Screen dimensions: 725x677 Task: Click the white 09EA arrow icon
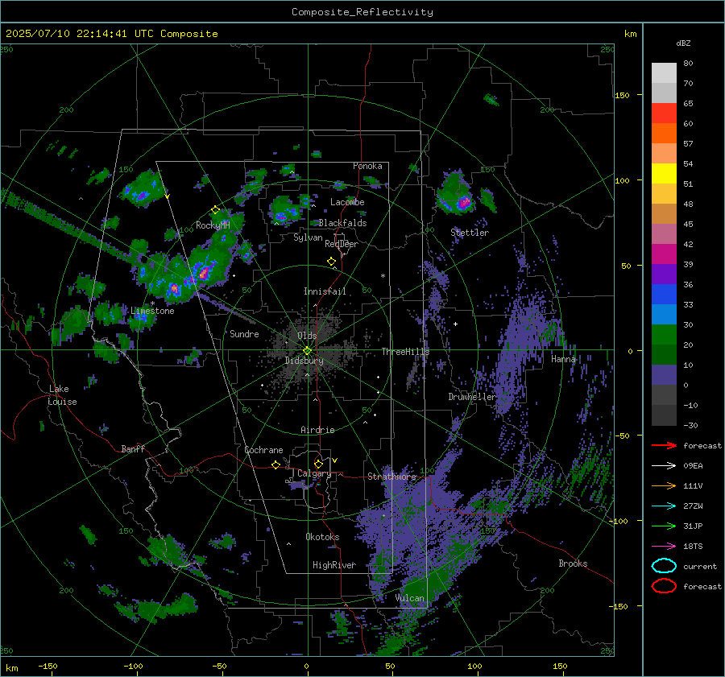tap(664, 466)
